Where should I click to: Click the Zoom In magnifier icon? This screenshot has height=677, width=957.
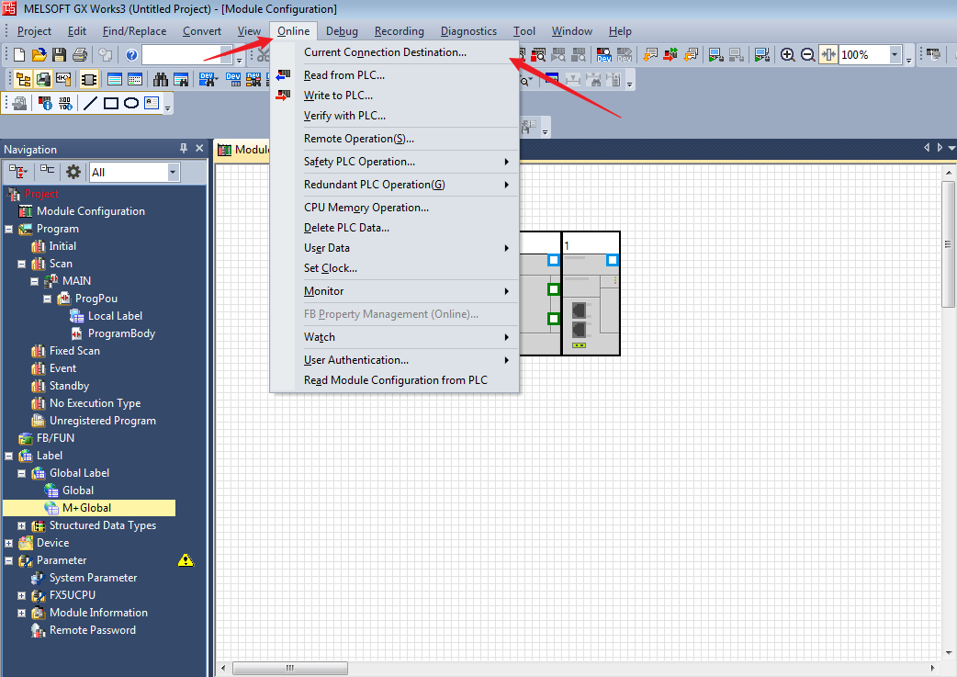787,55
